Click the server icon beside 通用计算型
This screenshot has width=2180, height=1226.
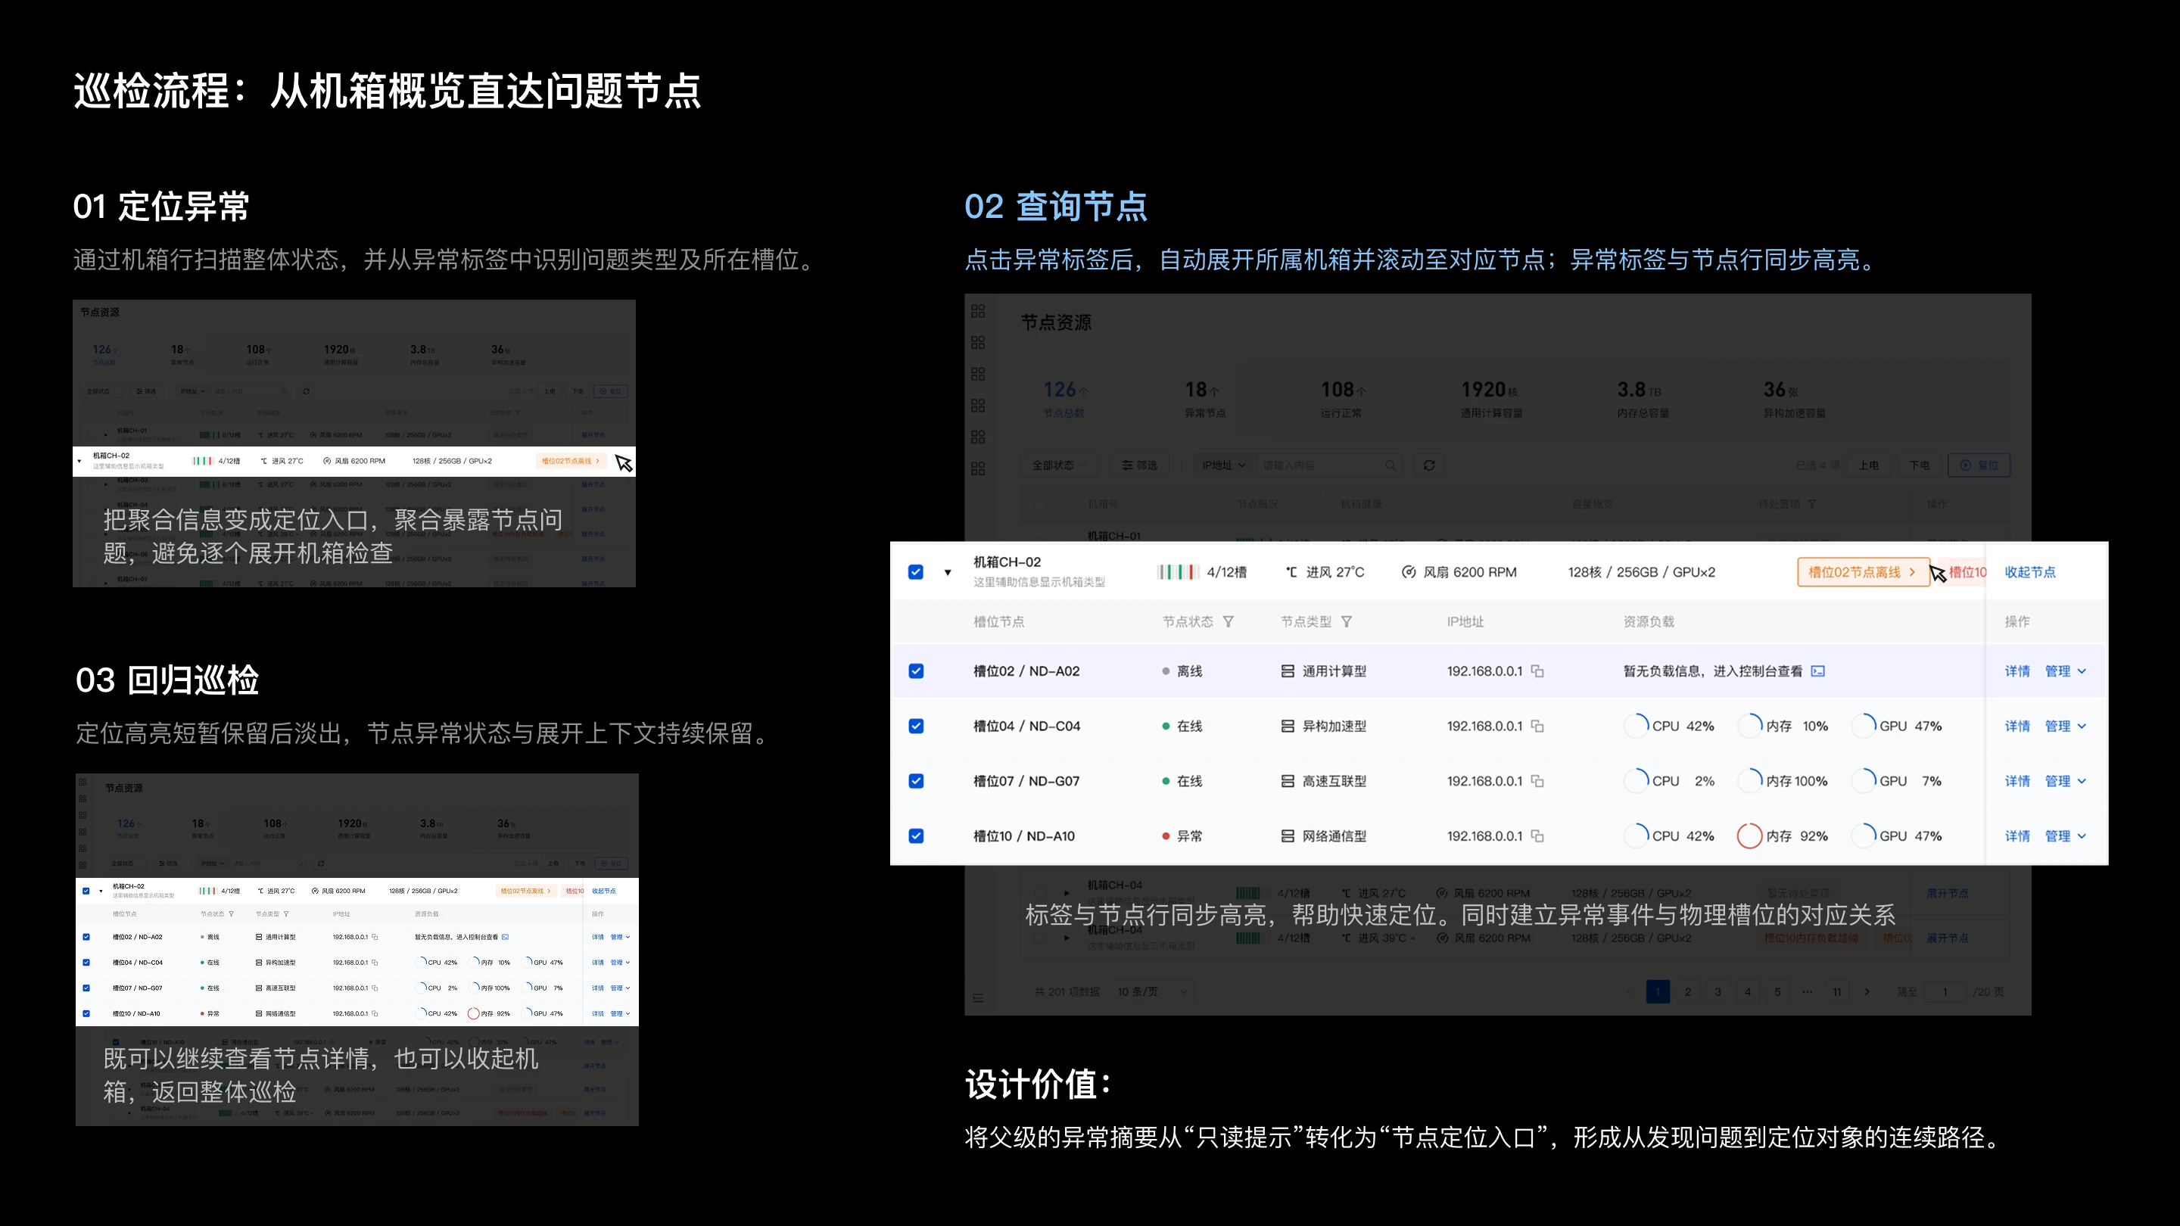coord(1287,671)
